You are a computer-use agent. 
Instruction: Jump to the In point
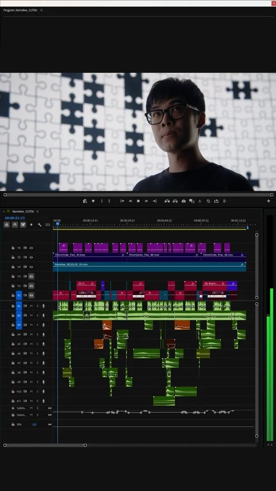(x=122, y=201)
